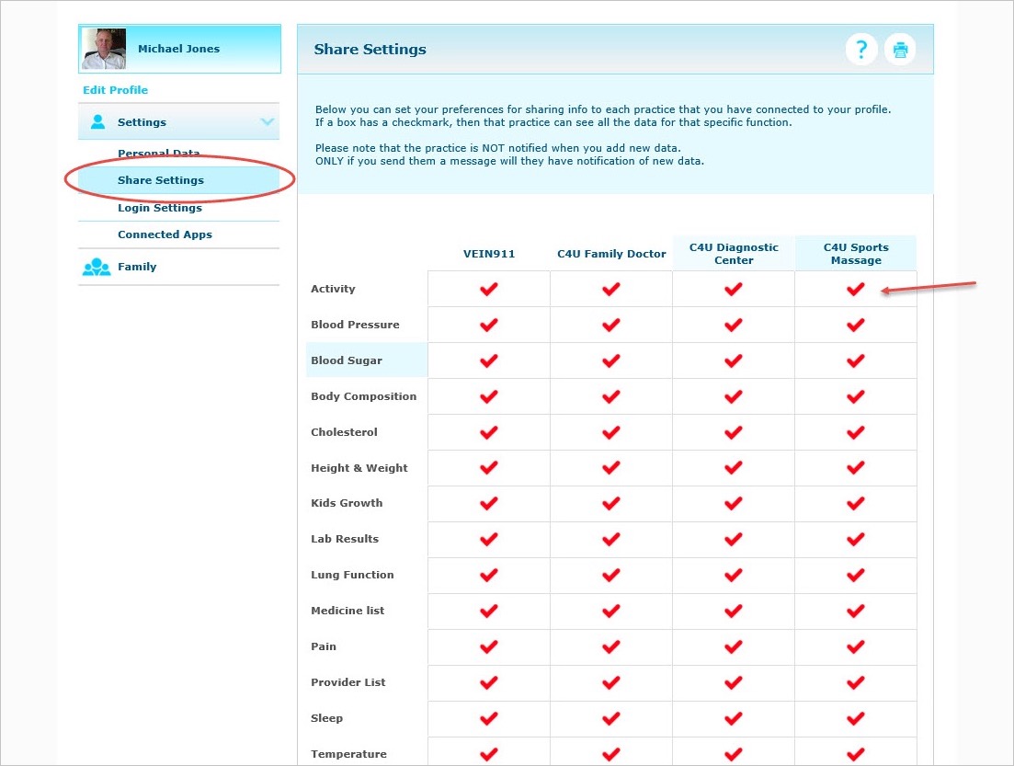The width and height of the screenshot is (1014, 766).
Task: Select Share Settings in sidebar
Action: [x=178, y=180]
